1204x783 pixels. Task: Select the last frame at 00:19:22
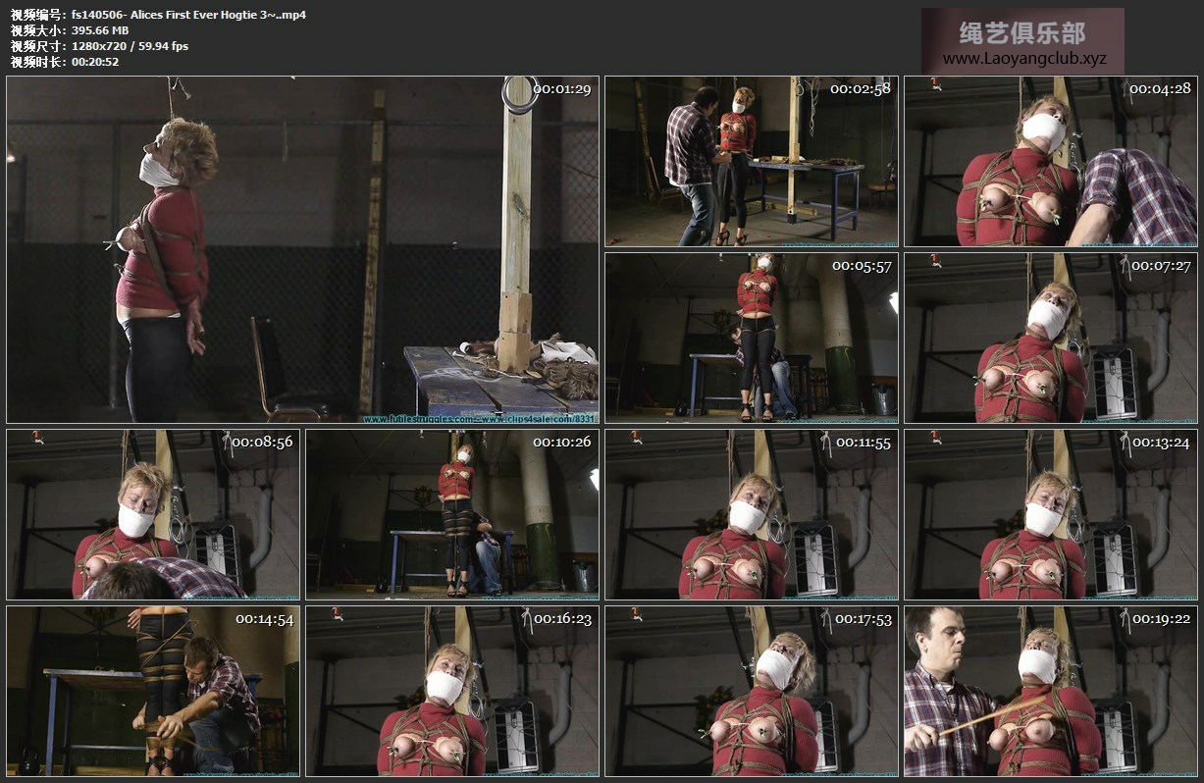click(1050, 691)
